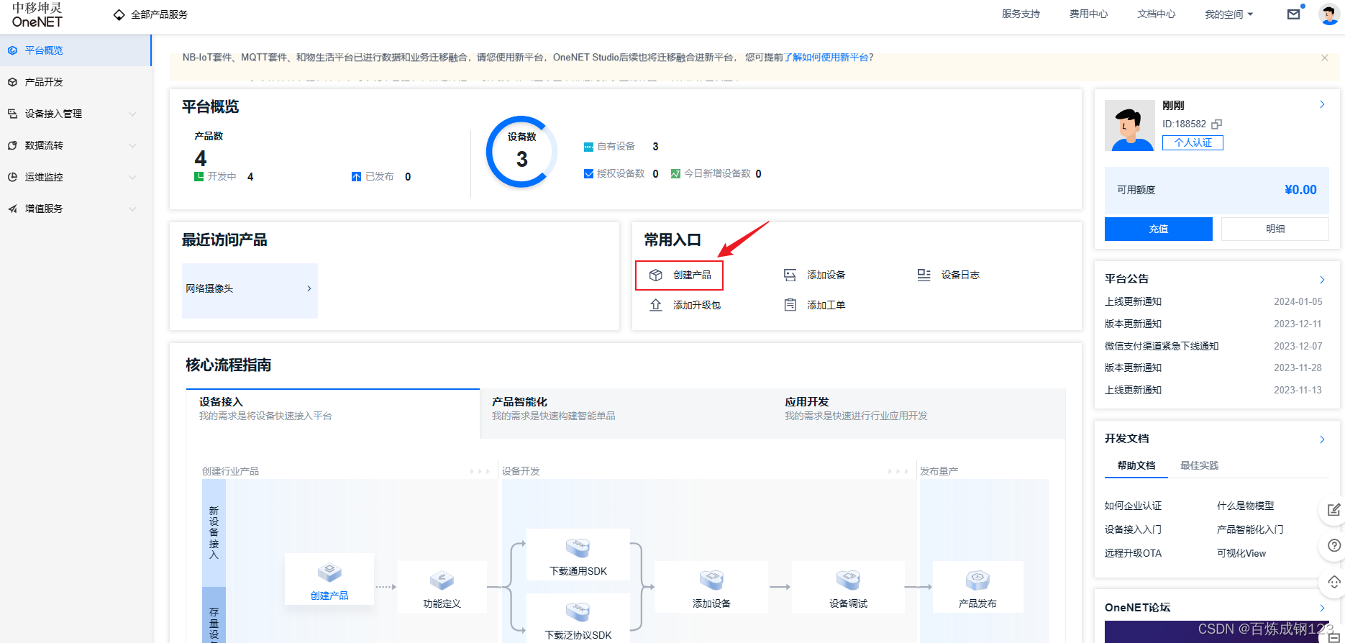Open 费用中心 in top navigation
1345x643 pixels.
coord(1088,14)
